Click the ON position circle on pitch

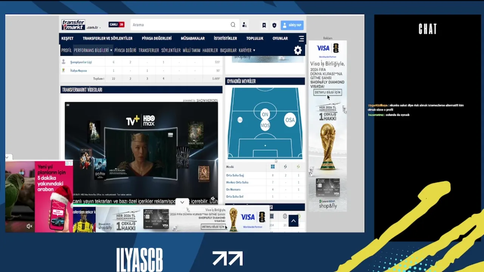pos(265,114)
